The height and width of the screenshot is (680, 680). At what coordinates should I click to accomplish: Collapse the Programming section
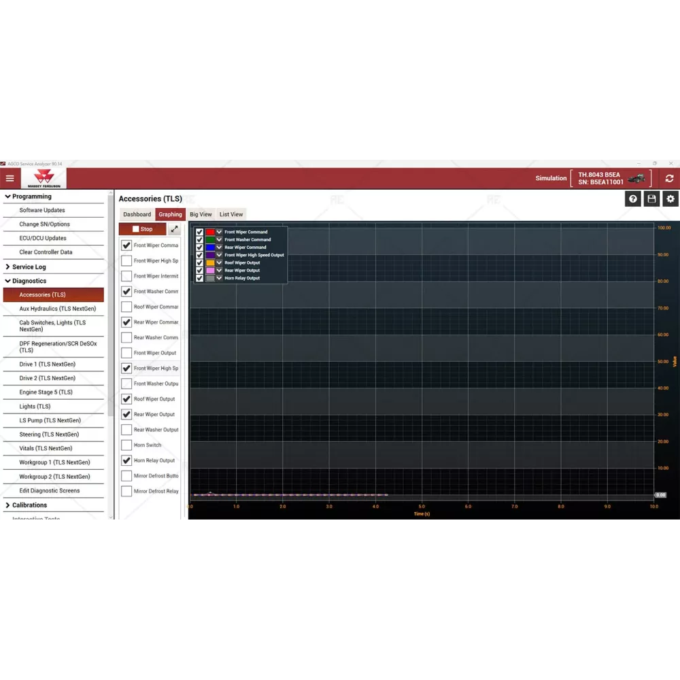(7, 197)
